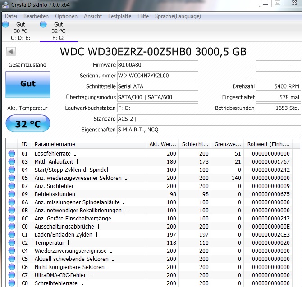302x287 pixels.
Task: Click raw value 000000000675
Action: [x=271, y=194]
